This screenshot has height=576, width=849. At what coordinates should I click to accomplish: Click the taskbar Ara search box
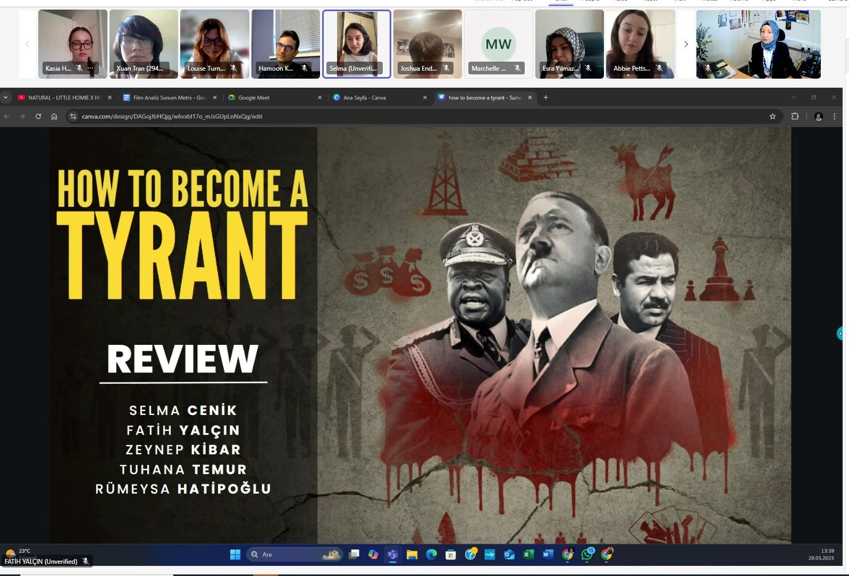pyautogui.click(x=295, y=555)
